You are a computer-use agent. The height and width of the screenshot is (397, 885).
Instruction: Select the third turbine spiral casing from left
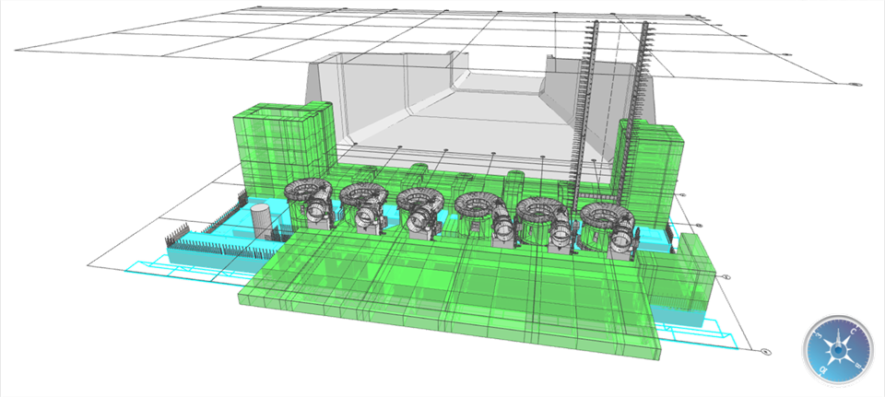click(x=422, y=199)
